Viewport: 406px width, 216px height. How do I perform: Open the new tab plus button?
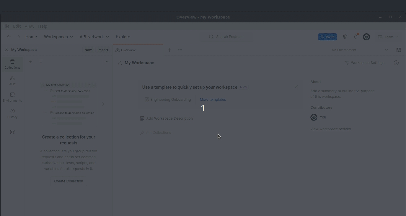click(x=169, y=50)
